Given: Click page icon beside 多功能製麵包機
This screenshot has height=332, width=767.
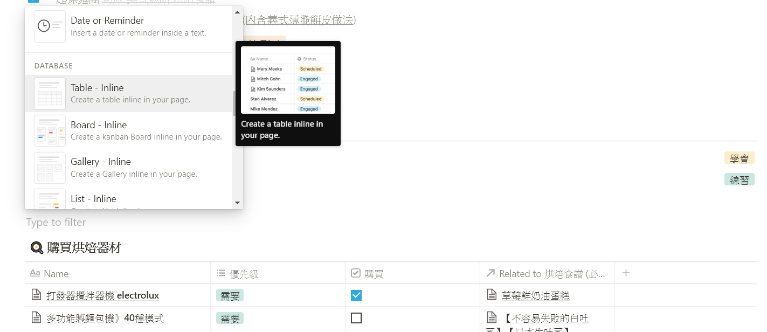Looking at the screenshot, I should [36, 317].
